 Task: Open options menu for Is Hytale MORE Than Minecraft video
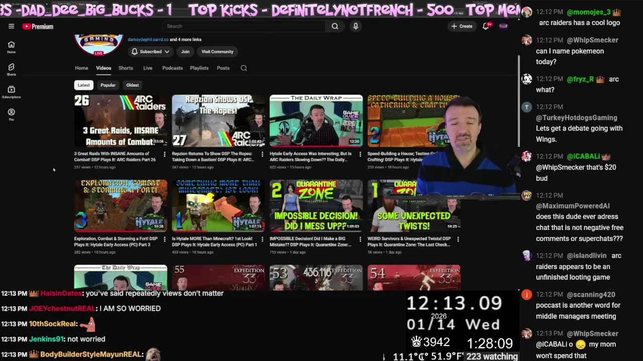[x=262, y=239]
